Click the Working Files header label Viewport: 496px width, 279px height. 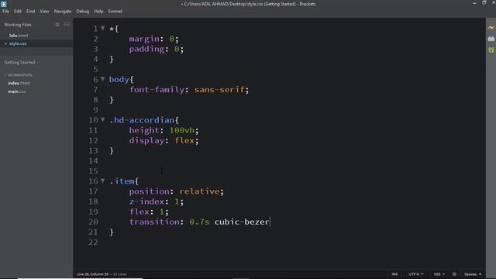point(18,24)
